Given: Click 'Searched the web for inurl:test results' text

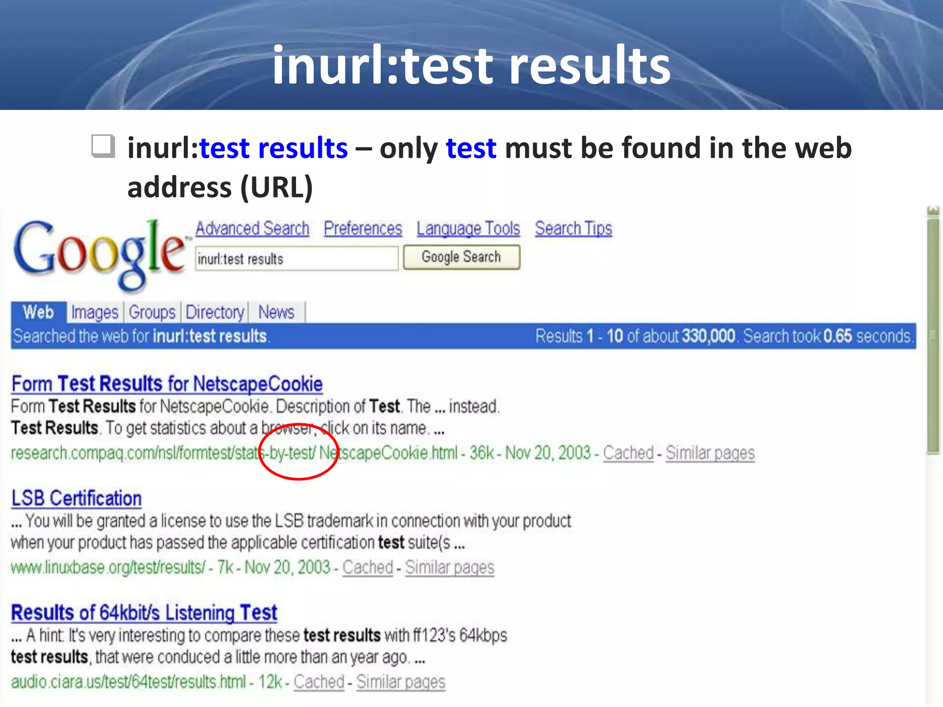Looking at the screenshot, I should coord(141,336).
